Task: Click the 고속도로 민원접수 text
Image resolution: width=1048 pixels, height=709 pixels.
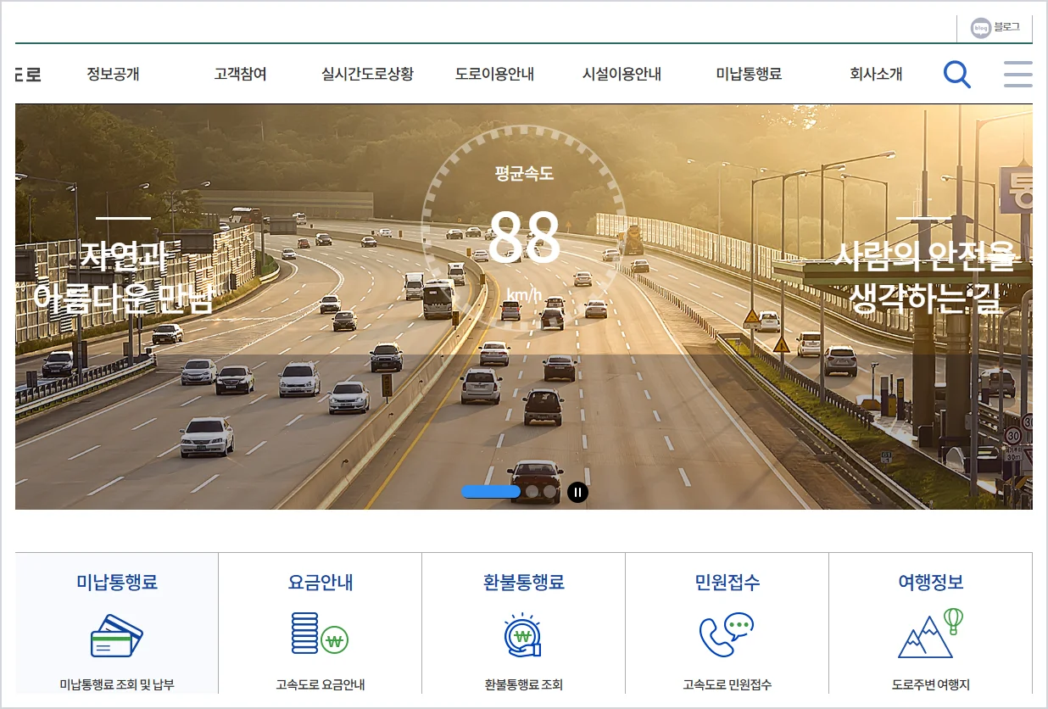Action: pos(727,684)
